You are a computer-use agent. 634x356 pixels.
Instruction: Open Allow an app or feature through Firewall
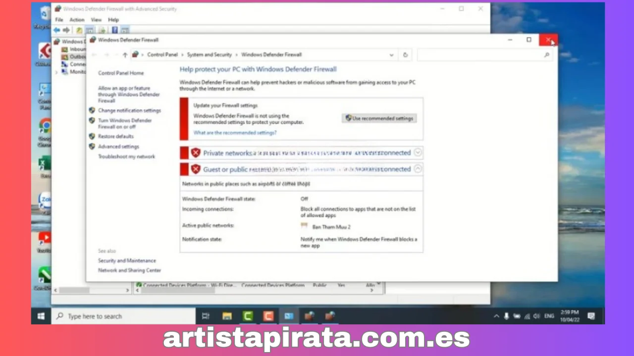point(129,94)
